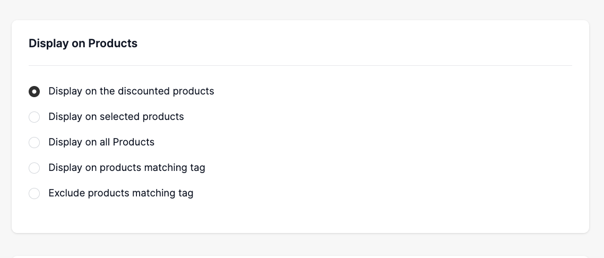This screenshot has width=604, height=258.
Task: Click the 'Display on products matching tag' label text
Action: coord(126,168)
